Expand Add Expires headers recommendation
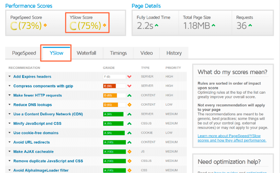Viewport: 280px width, 173px height. 10,76
